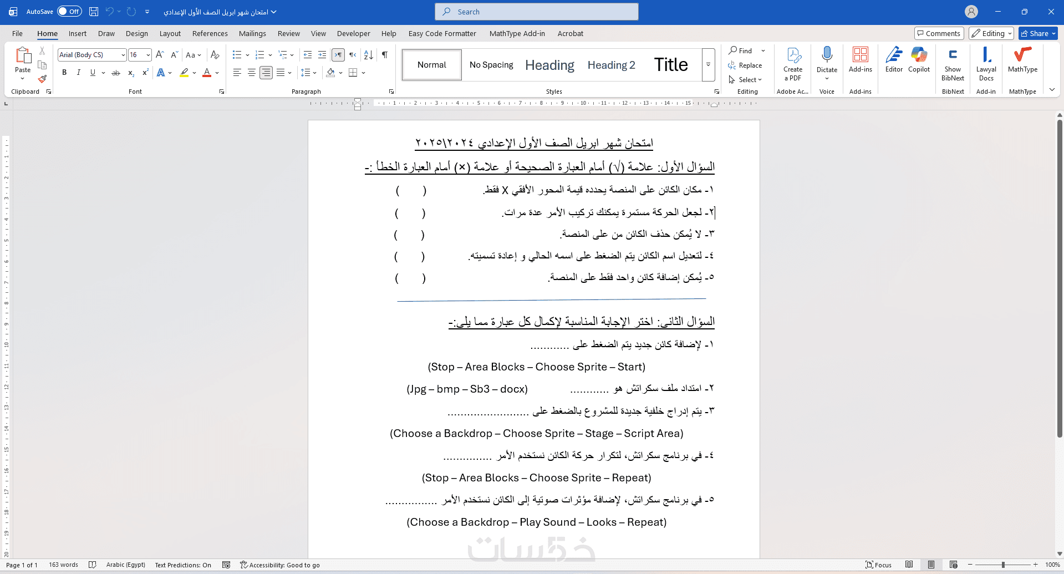1064x574 pixels.
Task: Collapse the ribbon with chevron
Action: [1052, 90]
